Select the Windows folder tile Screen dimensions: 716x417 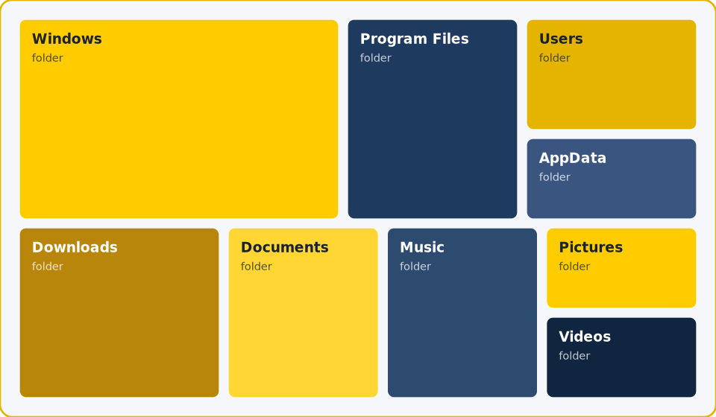[179, 119]
